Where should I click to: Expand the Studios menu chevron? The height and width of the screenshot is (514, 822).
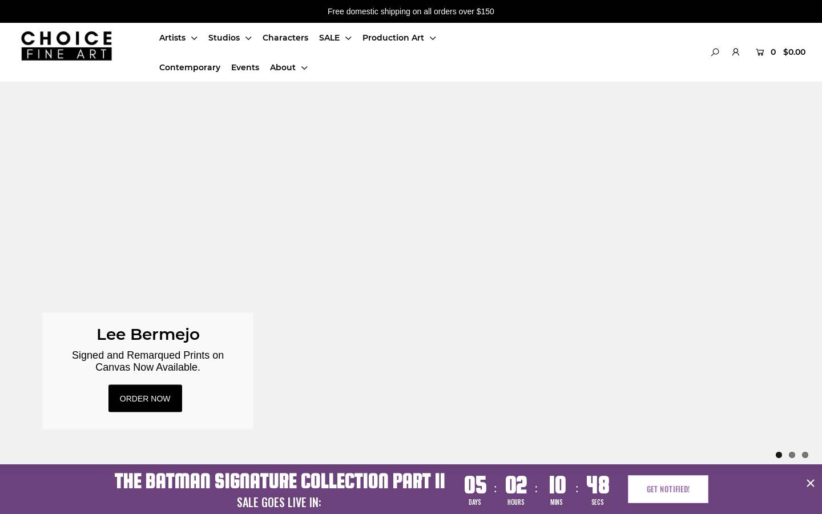coord(248,38)
